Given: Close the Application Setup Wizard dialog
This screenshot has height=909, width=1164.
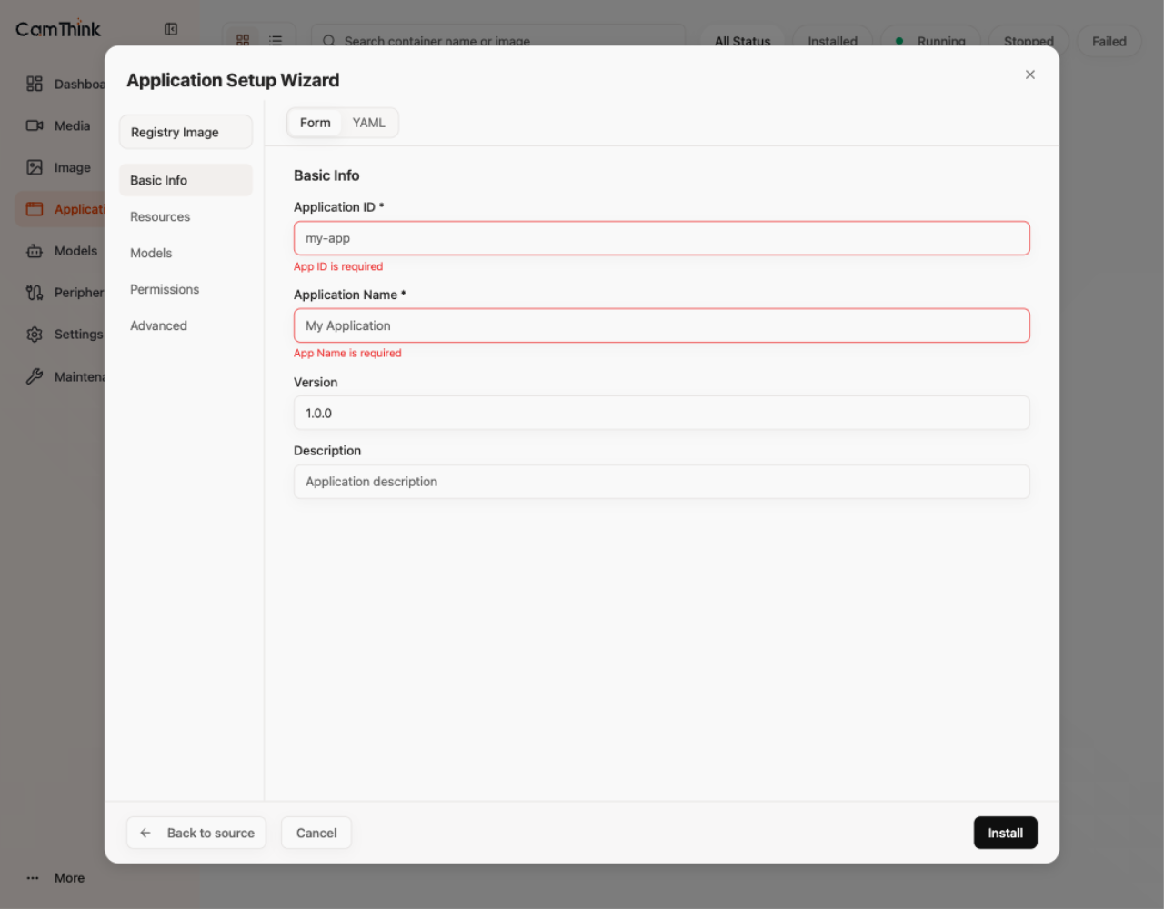Looking at the screenshot, I should click(1030, 75).
